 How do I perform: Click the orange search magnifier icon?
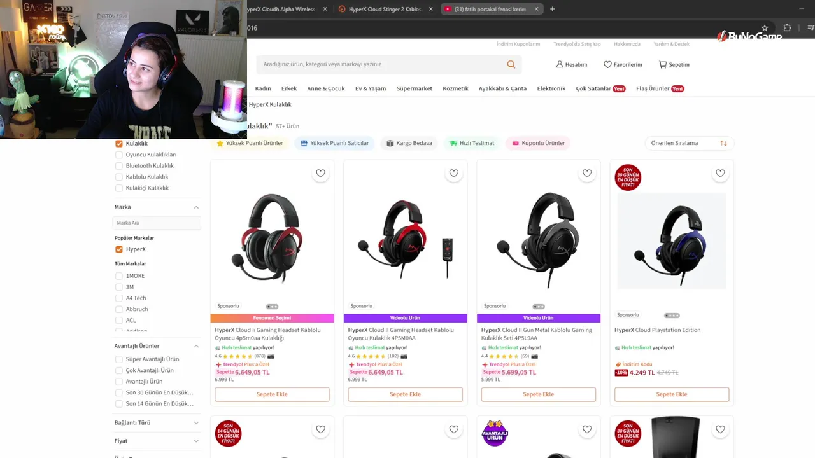pyautogui.click(x=511, y=64)
